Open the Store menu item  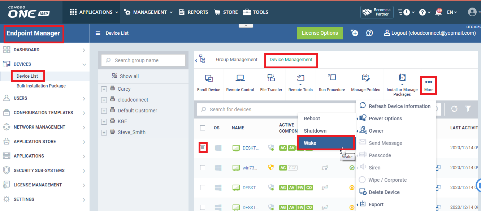pos(226,12)
